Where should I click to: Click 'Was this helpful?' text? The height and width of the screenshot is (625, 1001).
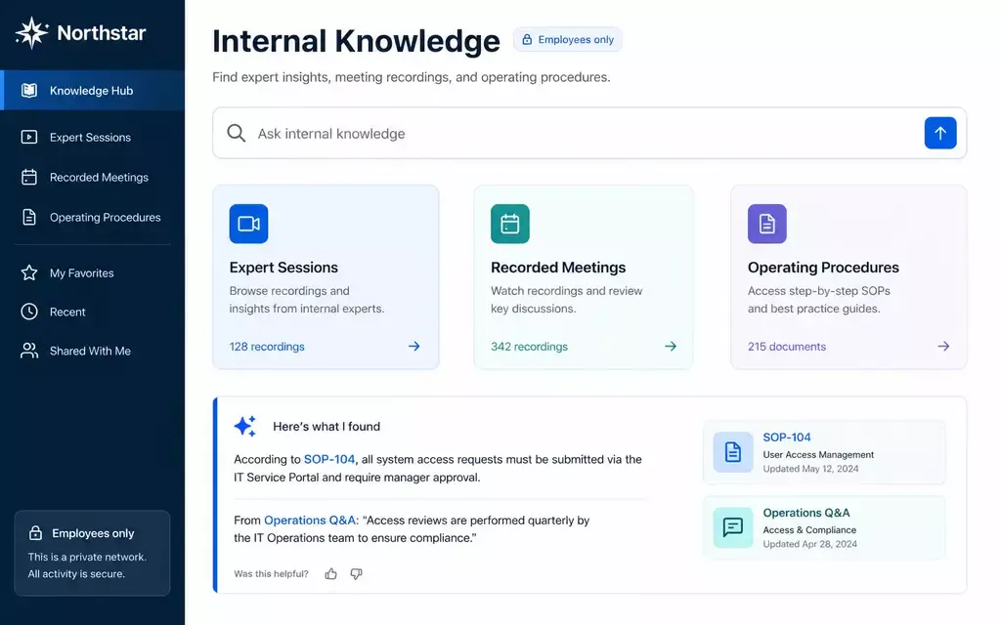[x=271, y=574]
